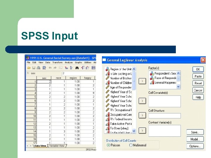This screenshot has height=158, width=211.
Task: Select 'General Happiness' in Factor(s) box
Action: point(163,83)
